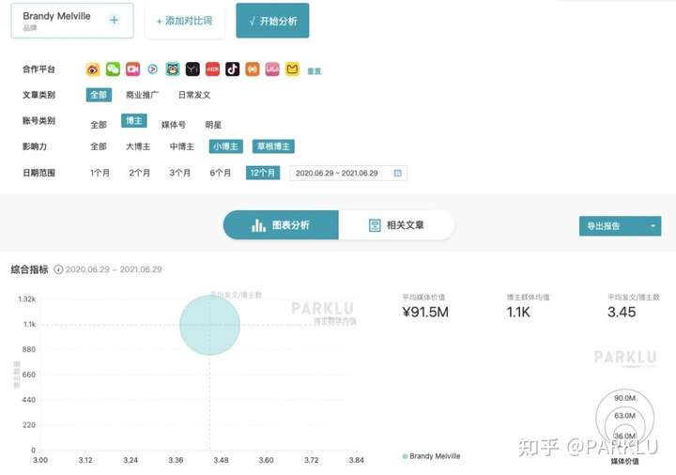Image resolution: width=676 pixels, height=475 pixels.
Task: Set date range to 3个月
Action: coord(179,173)
